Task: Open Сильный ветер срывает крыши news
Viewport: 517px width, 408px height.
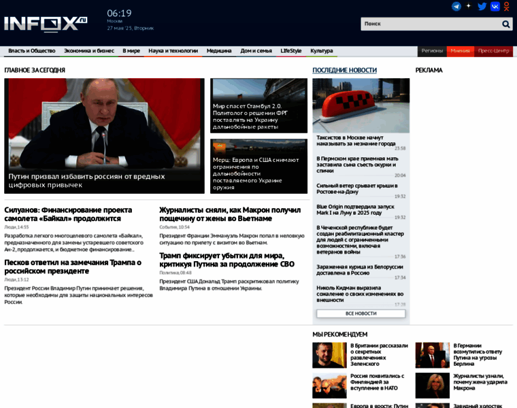Action: [x=357, y=189]
